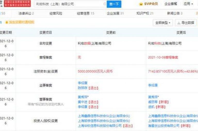This screenshot has width=198, height=131.
Task: Open second 新增 director link in 董事备案 变更后 cell
Action: [x=151, y=107]
